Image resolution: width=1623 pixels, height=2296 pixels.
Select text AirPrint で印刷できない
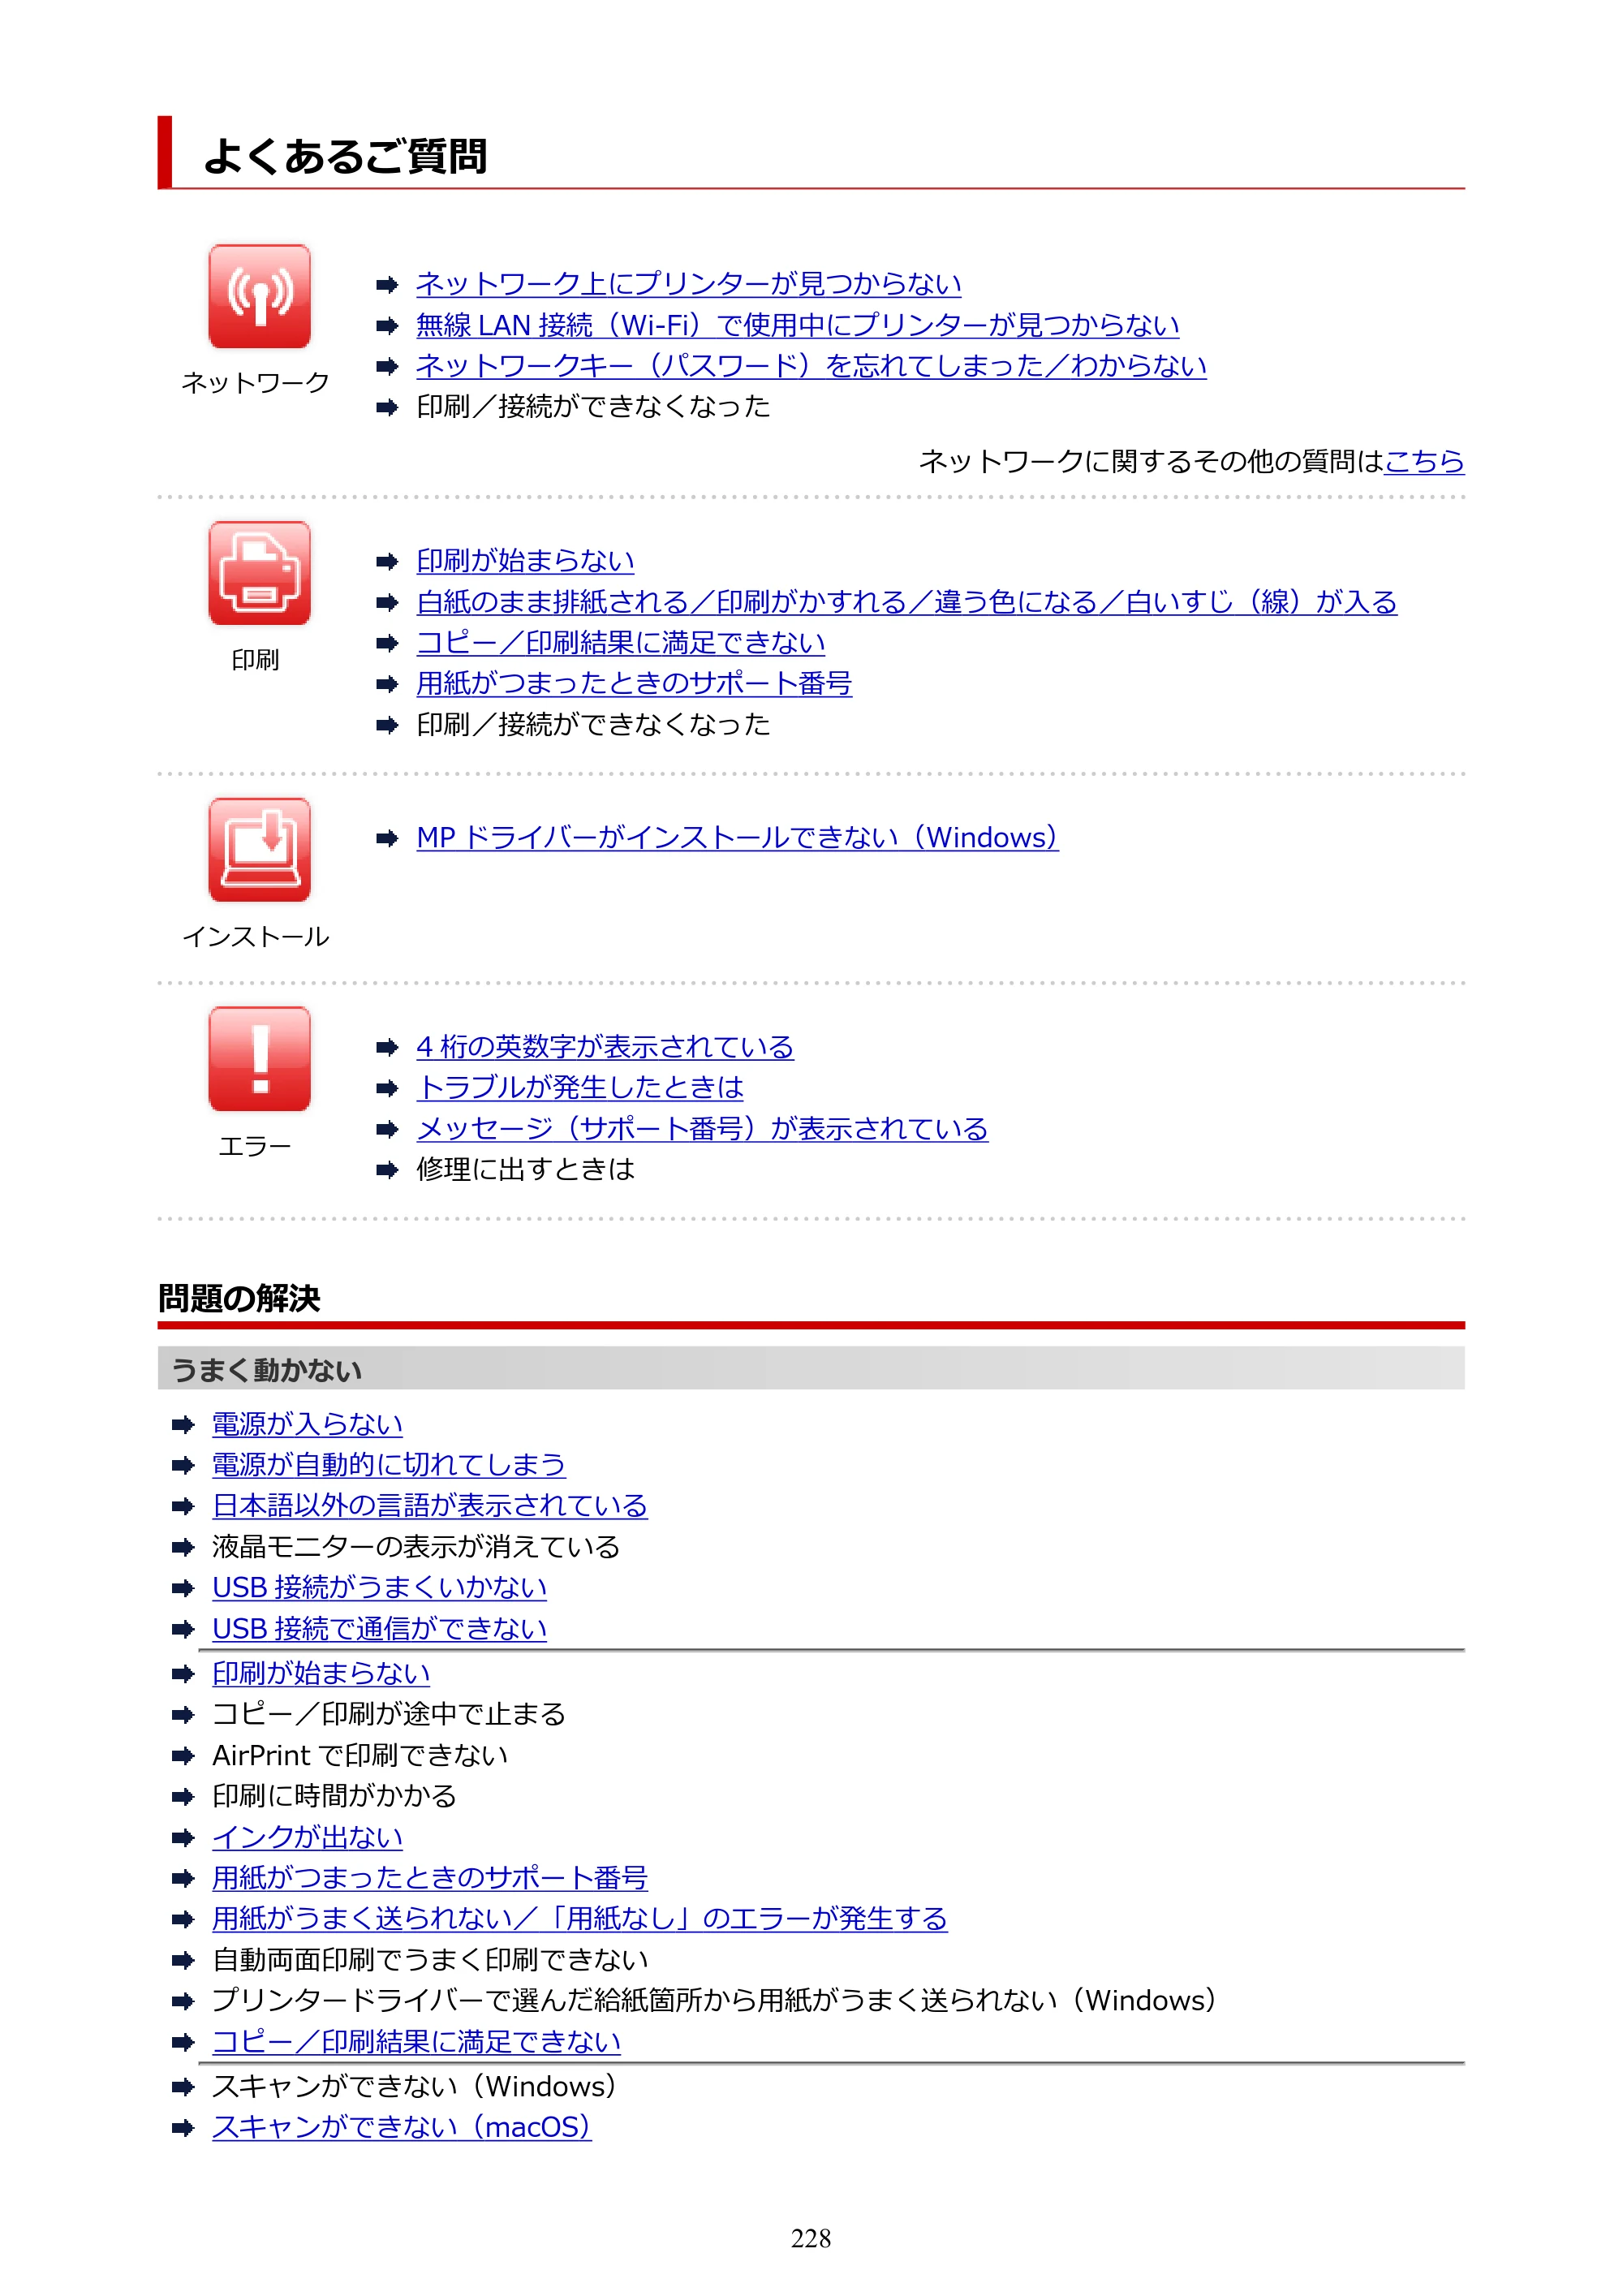360,1755
